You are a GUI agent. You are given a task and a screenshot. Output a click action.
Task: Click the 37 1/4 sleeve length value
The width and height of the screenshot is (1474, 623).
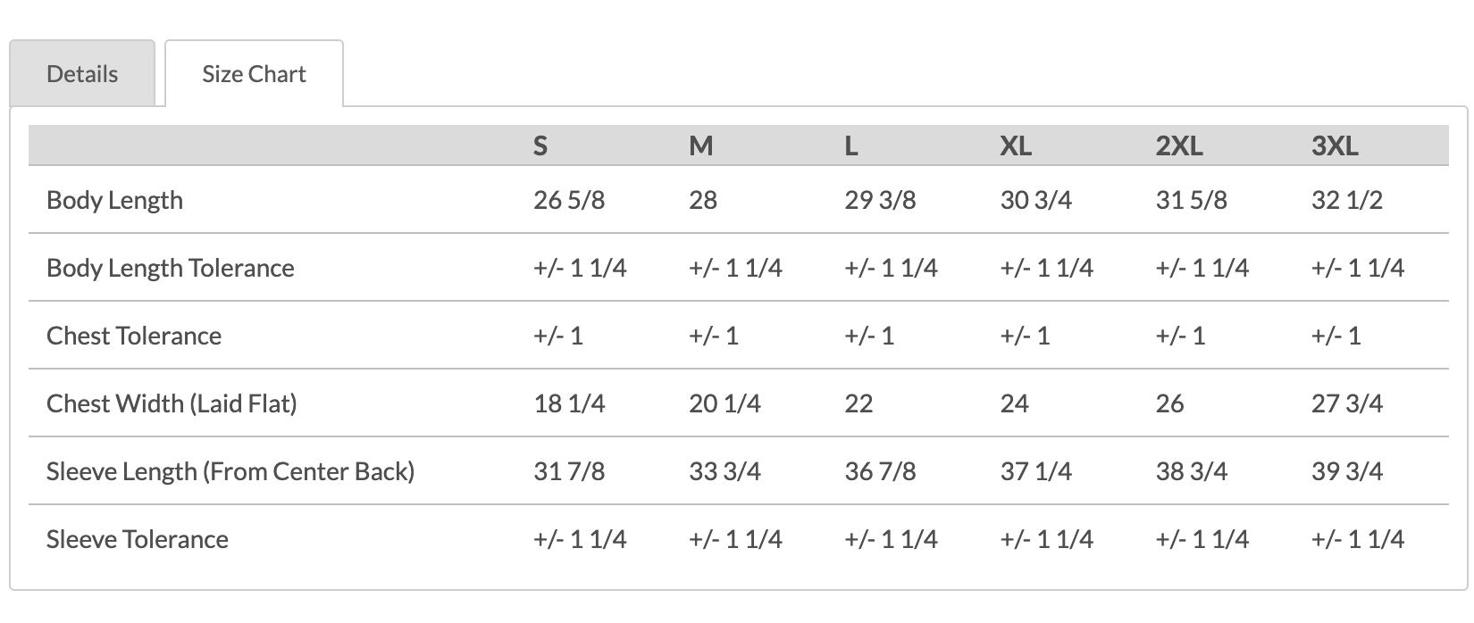[1036, 471]
